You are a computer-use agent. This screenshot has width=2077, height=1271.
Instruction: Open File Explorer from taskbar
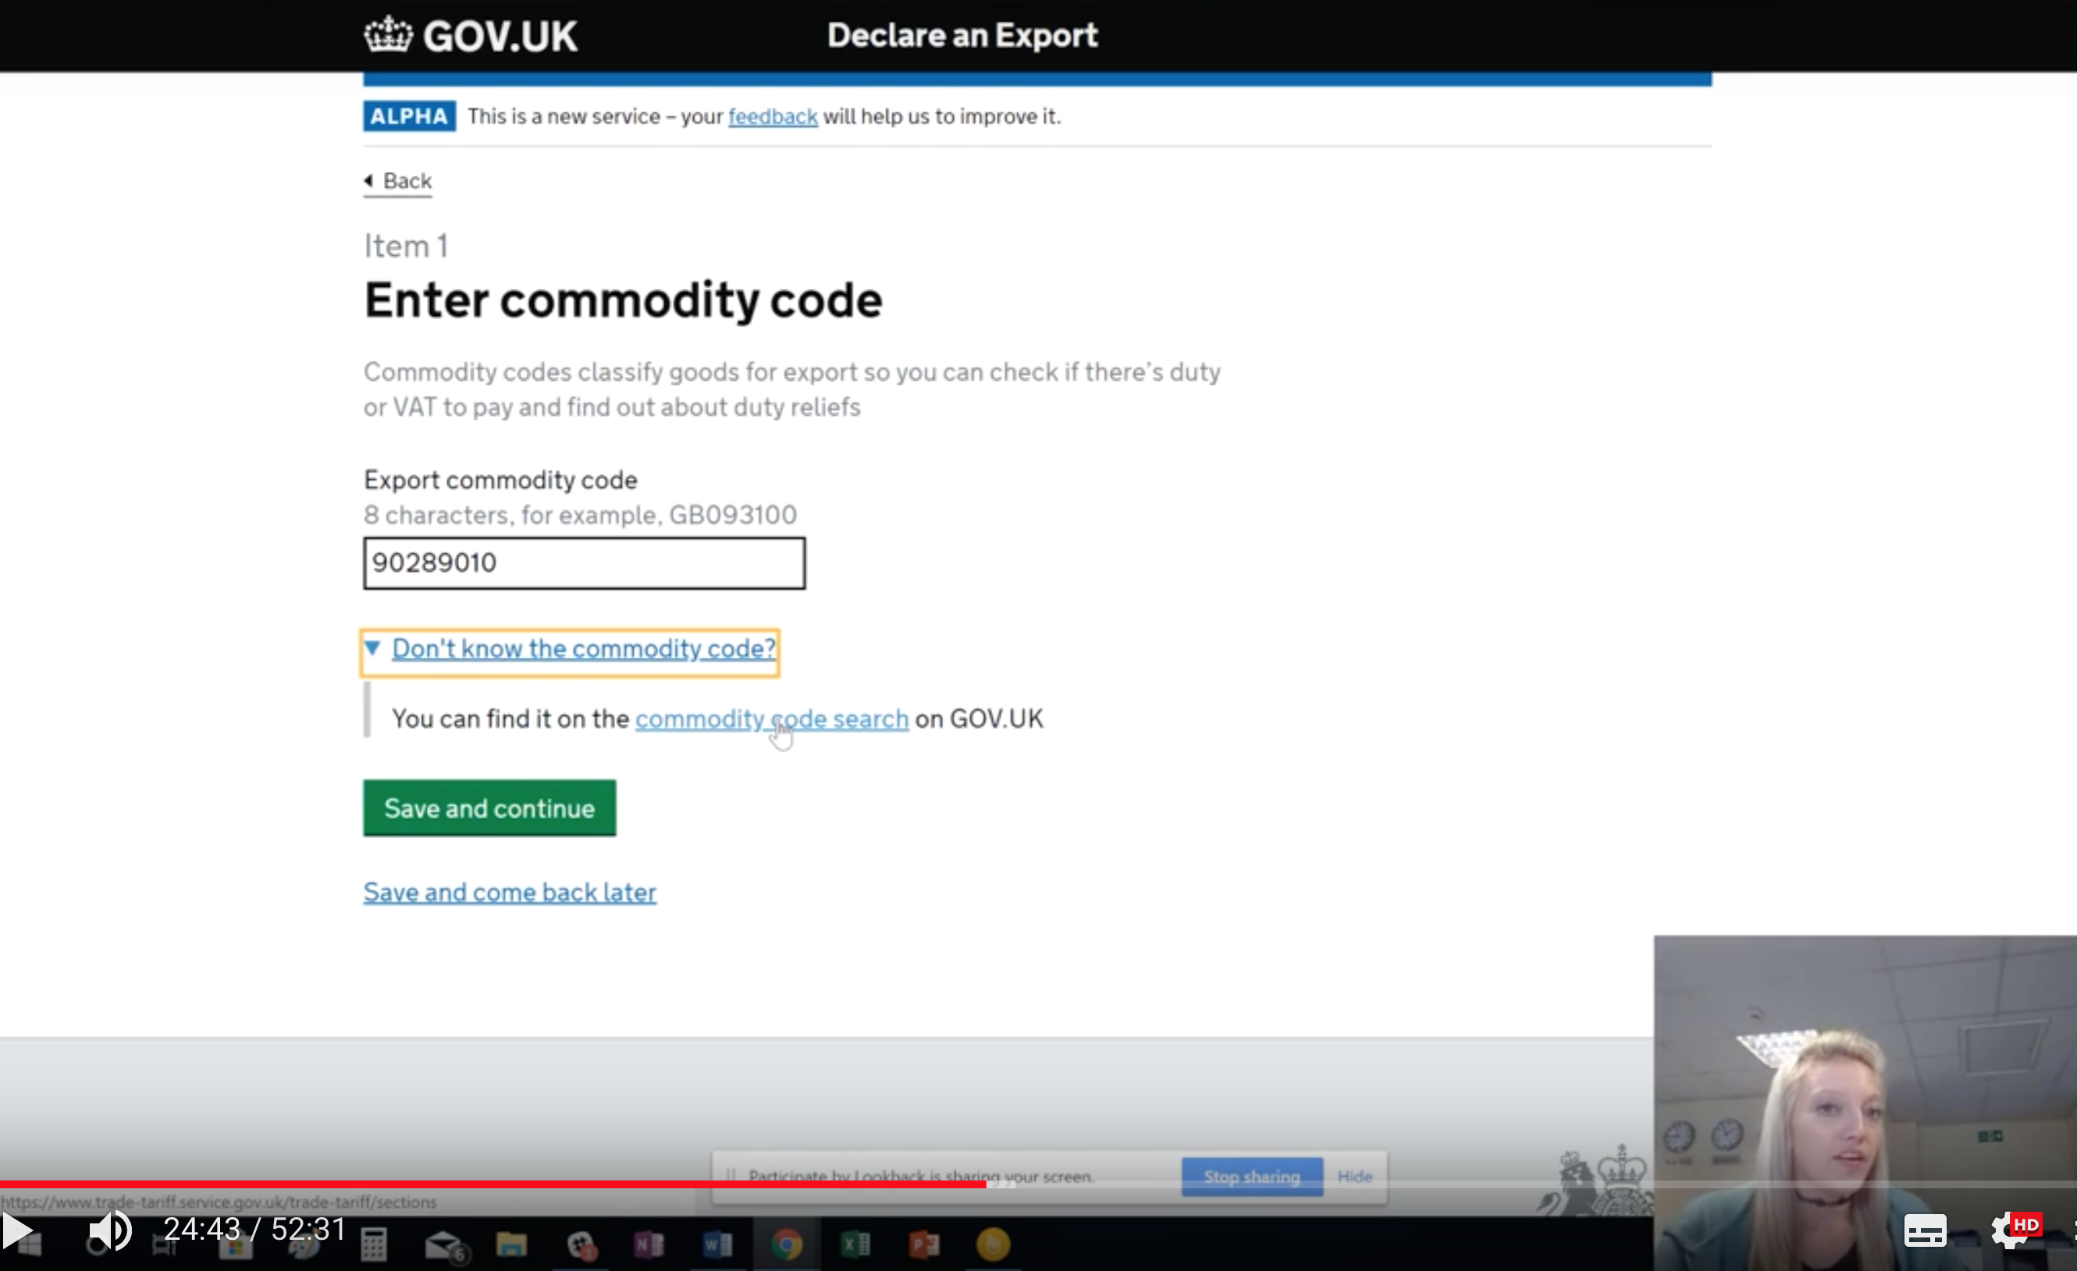510,1245
